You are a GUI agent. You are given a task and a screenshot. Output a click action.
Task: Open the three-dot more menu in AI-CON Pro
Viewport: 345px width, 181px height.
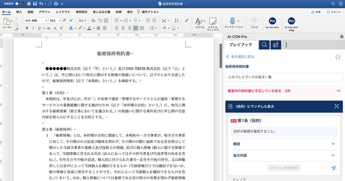point(286,45)
